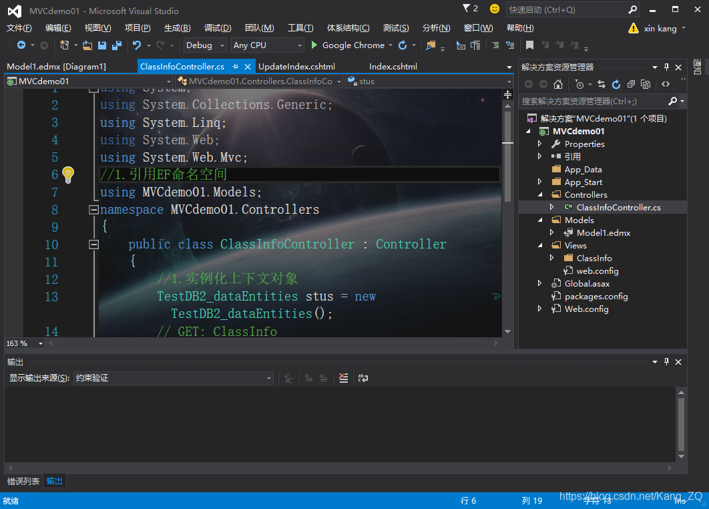The width and height of the screenshot is (709, 509).
Task: Click the Comment out selected lines icon
Action: (x=495, y=45)
